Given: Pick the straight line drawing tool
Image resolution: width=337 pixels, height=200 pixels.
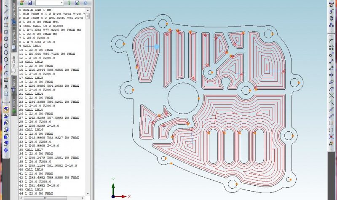Looking at the screenshot, I should tap(6, 11).
